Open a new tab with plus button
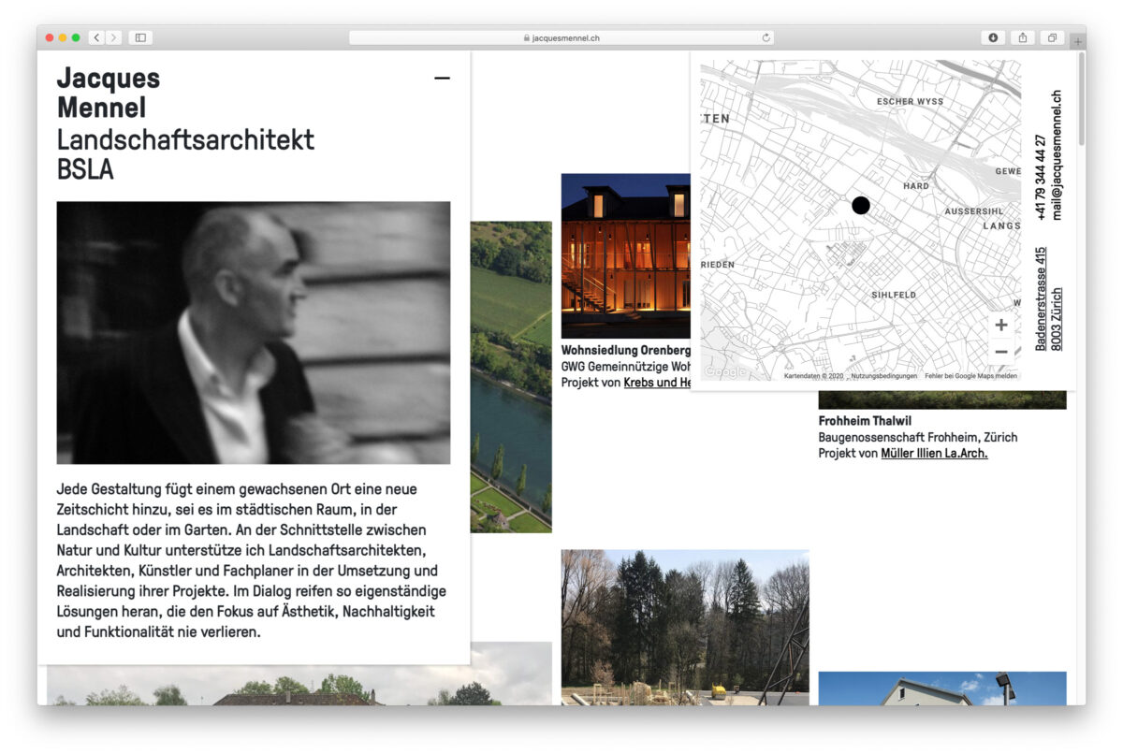 1078,41
